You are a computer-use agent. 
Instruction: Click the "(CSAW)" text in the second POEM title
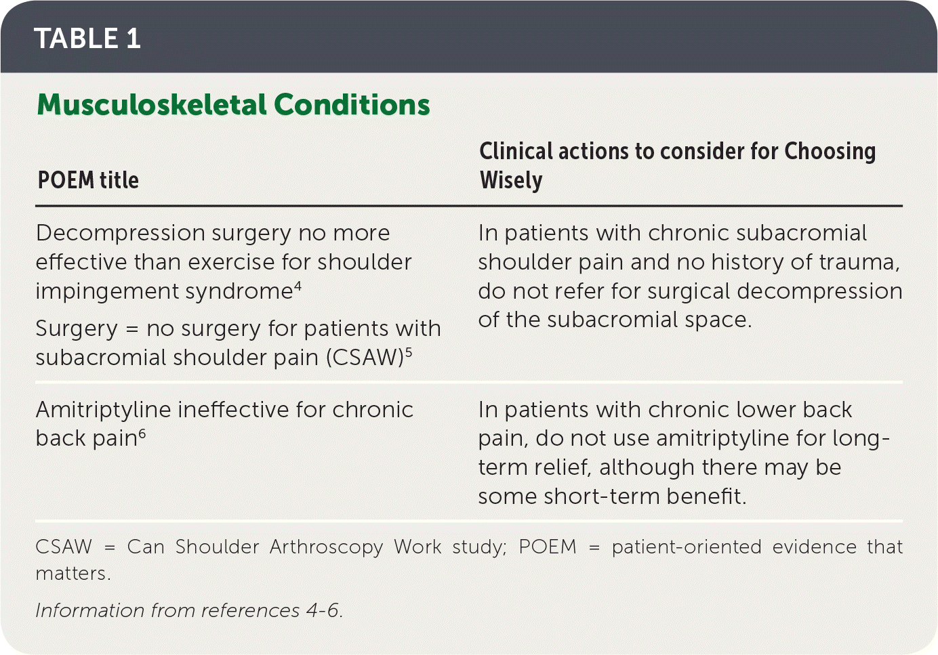[x=365, y=358]
